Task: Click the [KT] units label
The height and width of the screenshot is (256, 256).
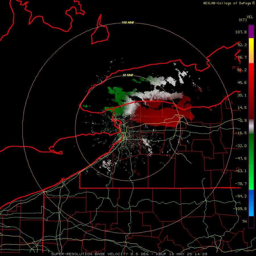Action: point(243,20)
